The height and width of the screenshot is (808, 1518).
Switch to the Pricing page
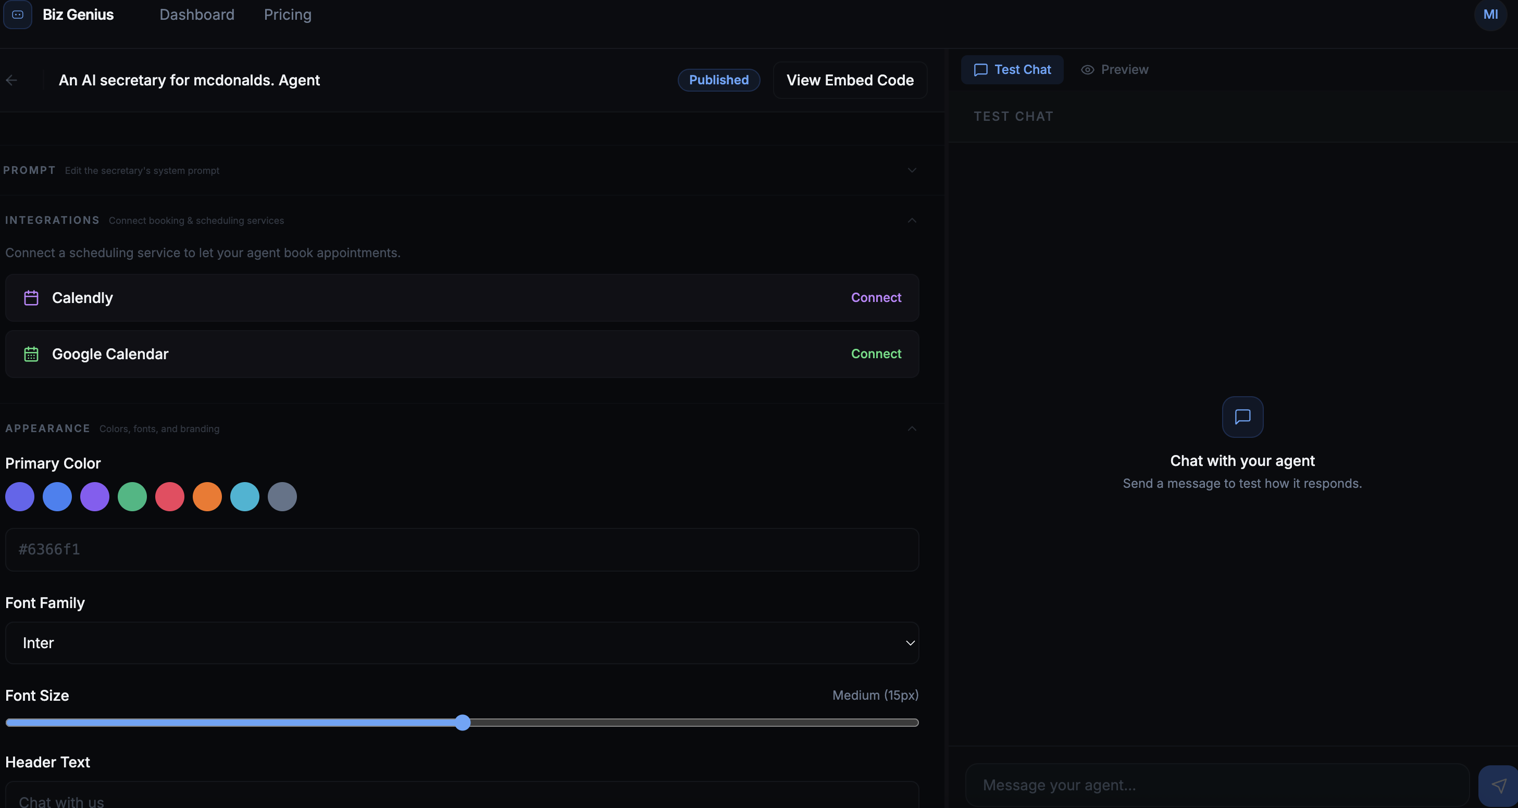click(288, 14)
